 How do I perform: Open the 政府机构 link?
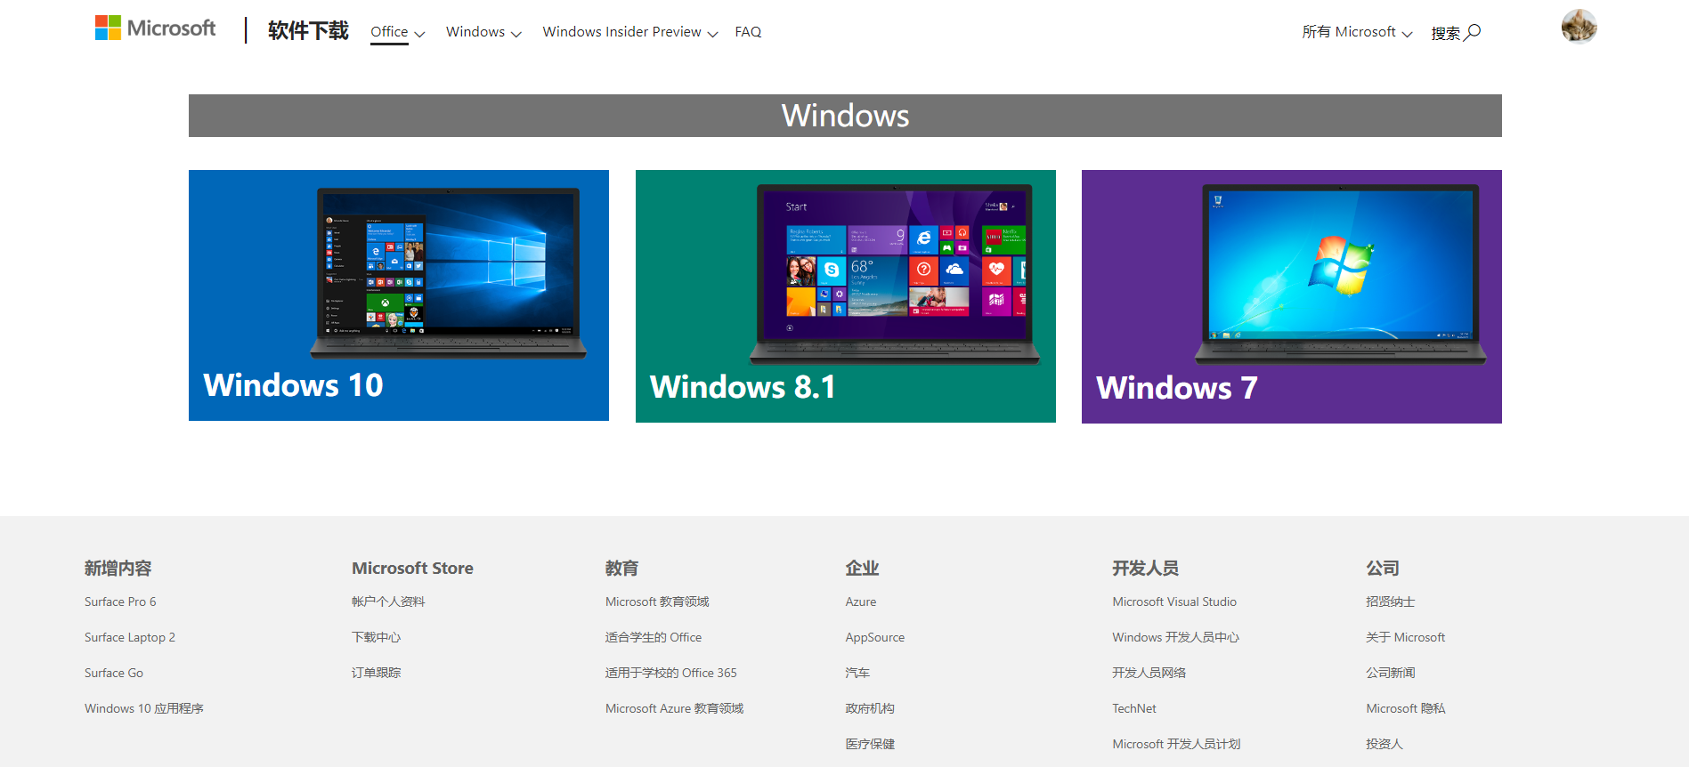pos(870,708)
